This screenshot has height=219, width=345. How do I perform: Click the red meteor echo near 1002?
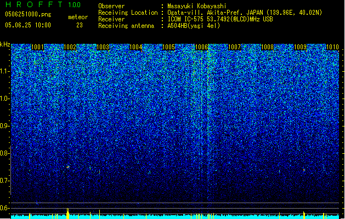tap(68, 167)
